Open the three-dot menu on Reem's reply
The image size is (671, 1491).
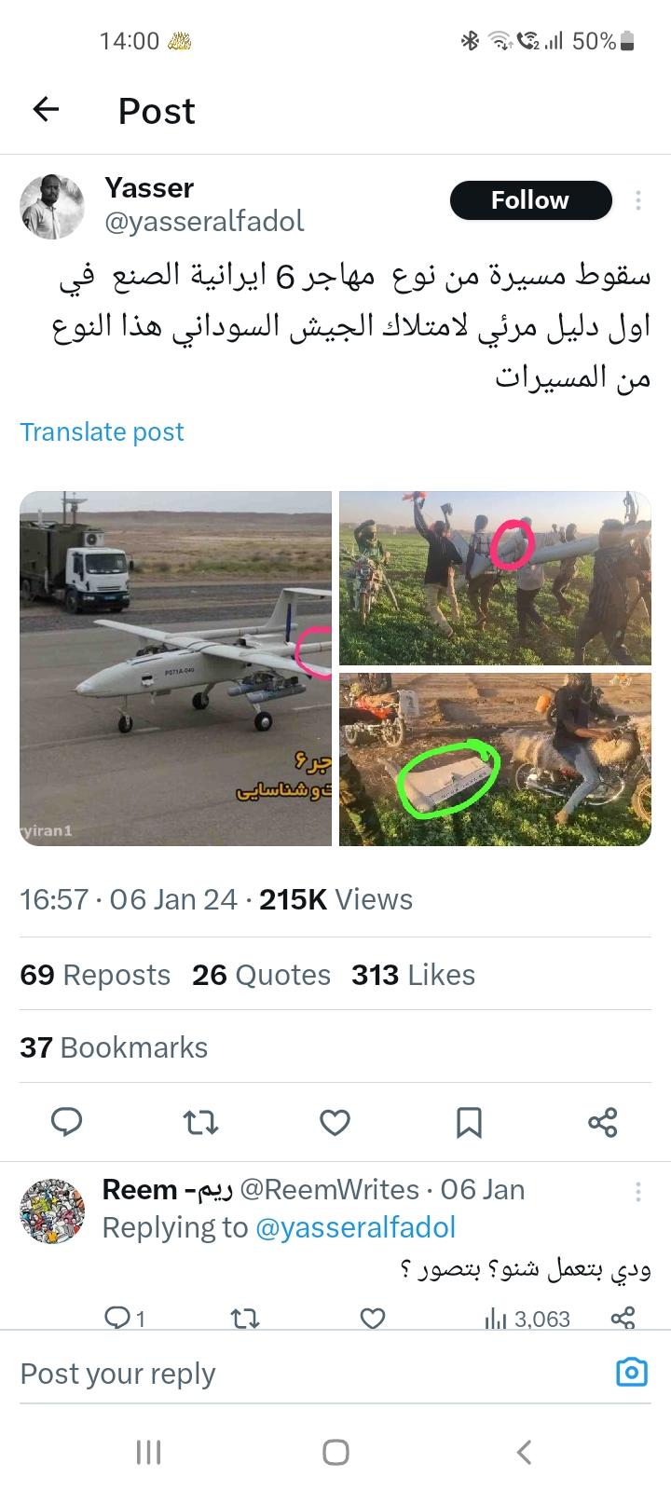[x=638, y=1191]
